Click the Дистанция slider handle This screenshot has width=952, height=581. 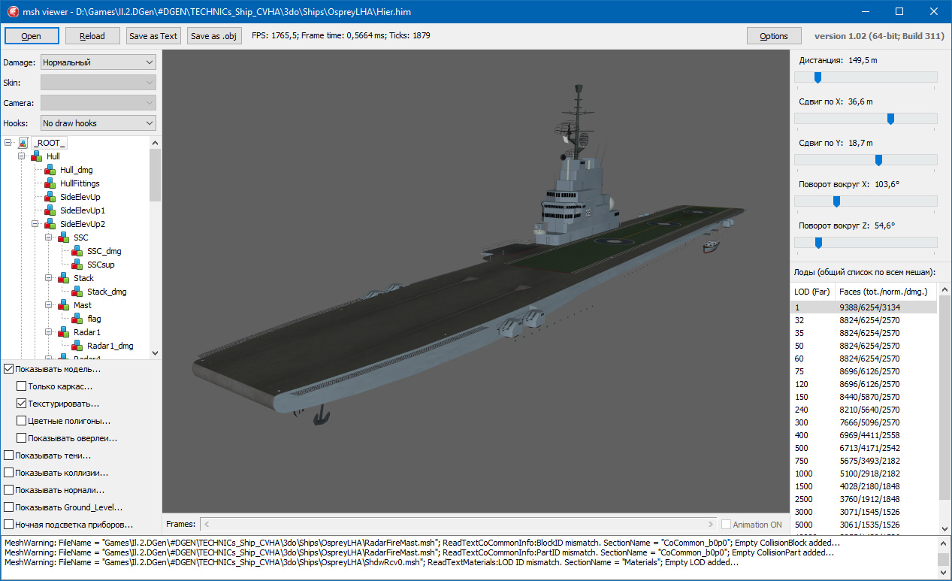pos(818,77)
